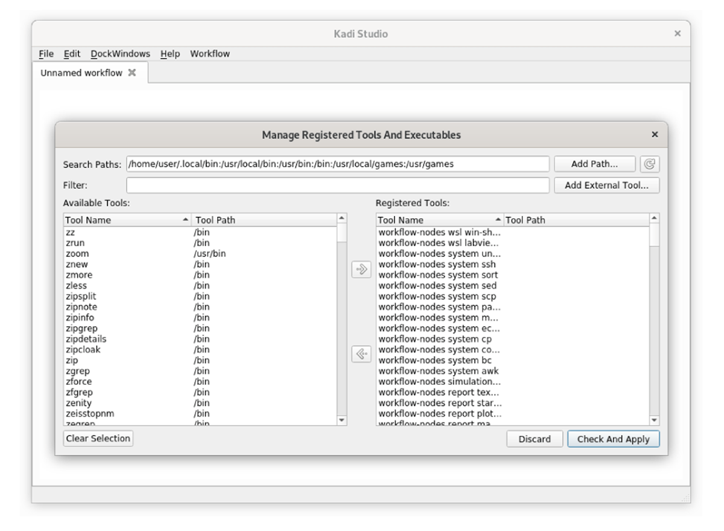Click the Add External Tool... button
The width and height of the screenshot is (724, 531).
606,185
